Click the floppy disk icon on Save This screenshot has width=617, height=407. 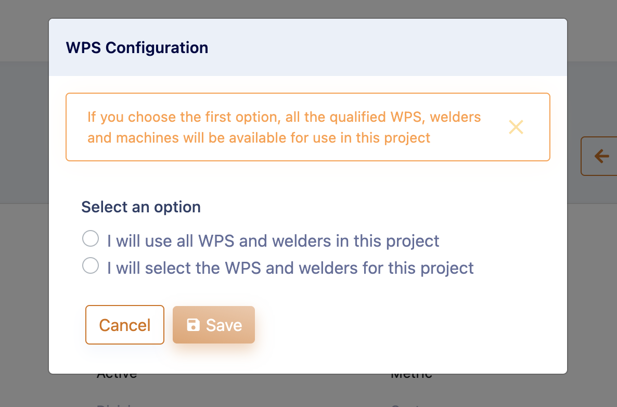193,325
